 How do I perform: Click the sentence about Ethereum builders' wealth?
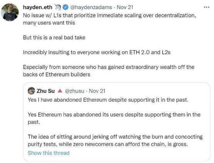(109, 71)
